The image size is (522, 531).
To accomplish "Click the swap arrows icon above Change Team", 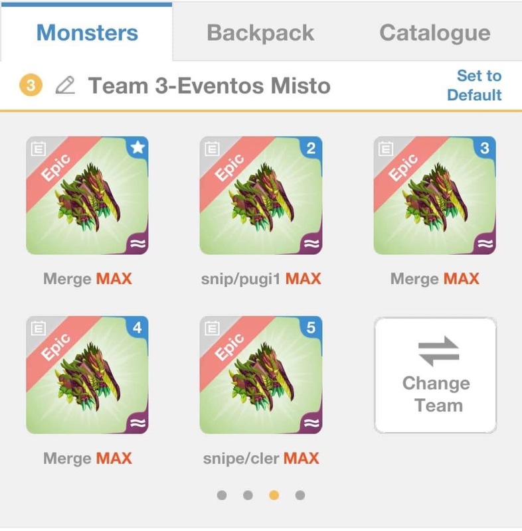I will 439,351.
